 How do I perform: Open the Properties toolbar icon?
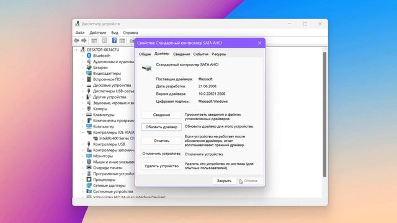104,40
